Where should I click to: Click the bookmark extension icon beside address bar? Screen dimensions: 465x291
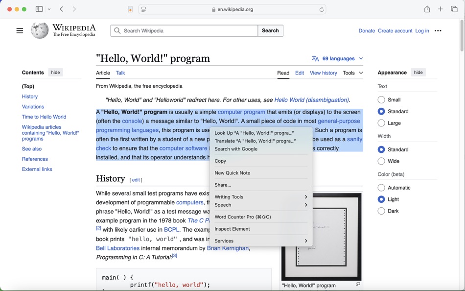click(x=130, y=9)
